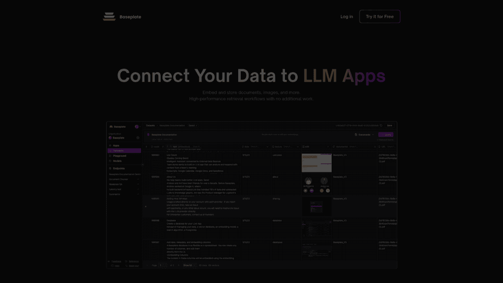Open the user avatar menu in sidebar
Screen dimensions: 503x283
point(137,126)
